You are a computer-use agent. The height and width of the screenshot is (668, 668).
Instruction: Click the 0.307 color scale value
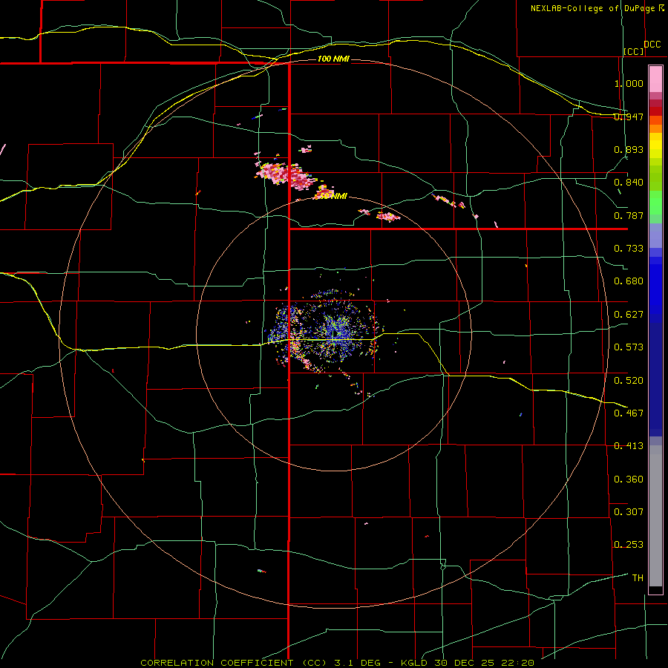pos(629,512)
